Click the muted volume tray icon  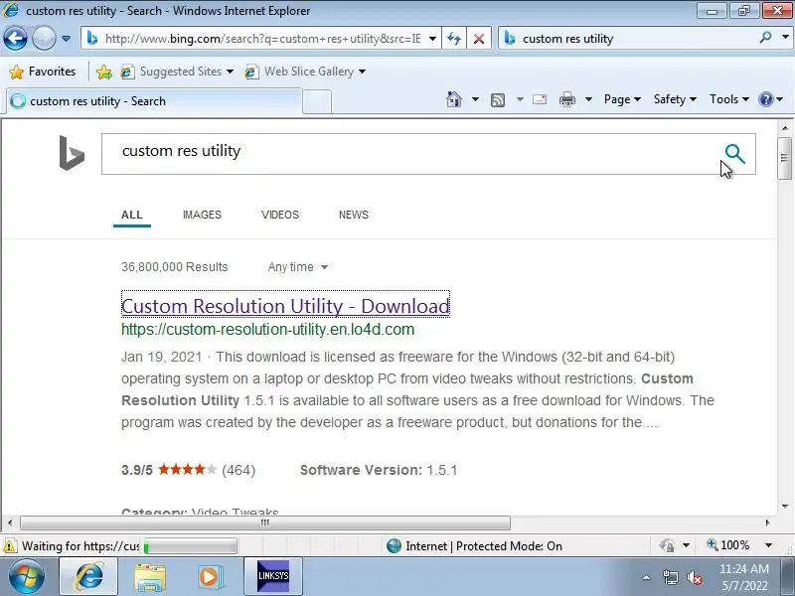click(694, 577)
